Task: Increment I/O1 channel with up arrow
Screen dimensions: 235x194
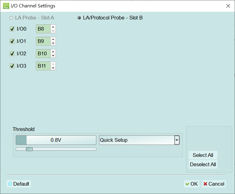Action: 53,39
